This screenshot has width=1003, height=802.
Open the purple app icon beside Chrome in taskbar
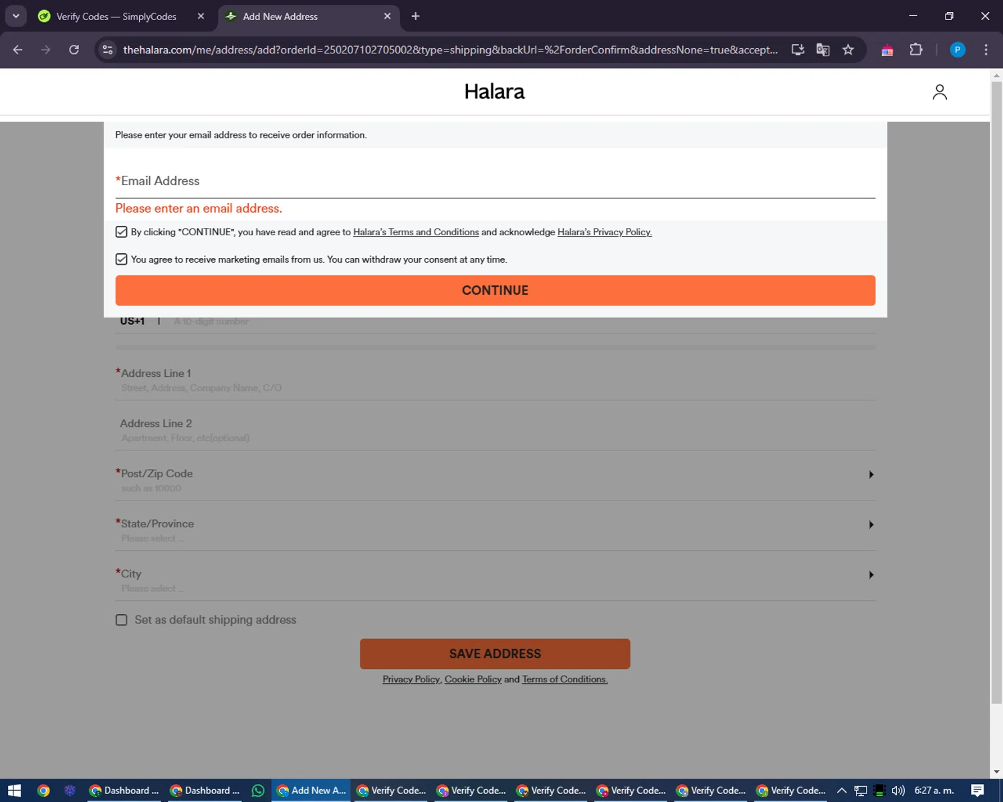point(70,791)
